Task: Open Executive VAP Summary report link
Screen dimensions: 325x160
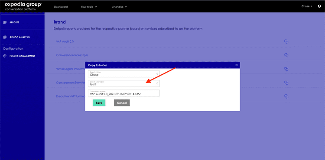Action: 71,96
